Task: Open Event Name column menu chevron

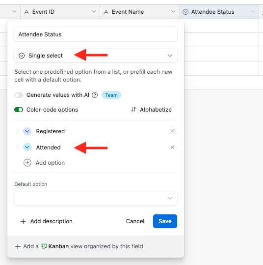Action: (173, 12)
